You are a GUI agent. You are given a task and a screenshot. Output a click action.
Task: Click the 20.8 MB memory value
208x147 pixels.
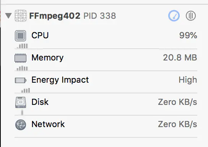point(180,58)
